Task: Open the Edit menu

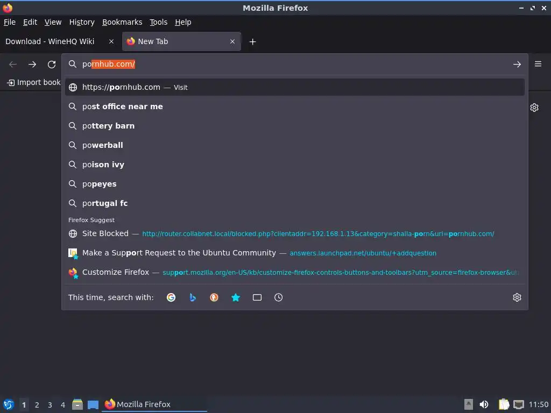Action: (30, 22)
